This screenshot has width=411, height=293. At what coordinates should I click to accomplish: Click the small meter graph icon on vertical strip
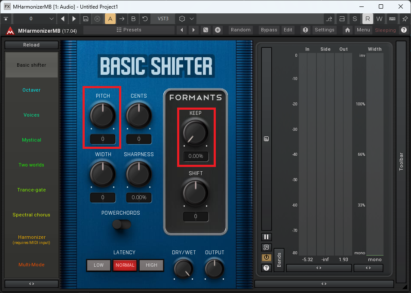coord(266,139)
